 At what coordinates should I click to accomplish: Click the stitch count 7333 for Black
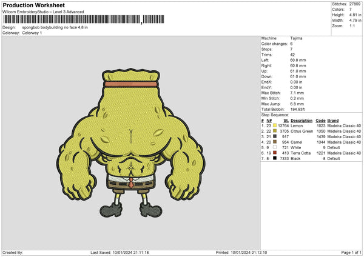(283, 159)
